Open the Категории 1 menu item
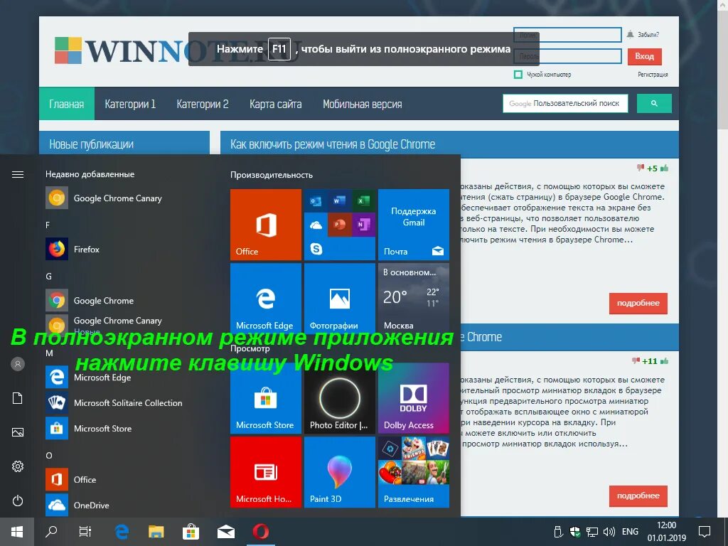728x546 pixels. (130, 104)
